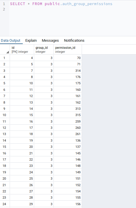This screenshot has width=136, height=208.
Task: Click permission_id cell with value 155
Action: pyautogui.click(x=68, y=198)
